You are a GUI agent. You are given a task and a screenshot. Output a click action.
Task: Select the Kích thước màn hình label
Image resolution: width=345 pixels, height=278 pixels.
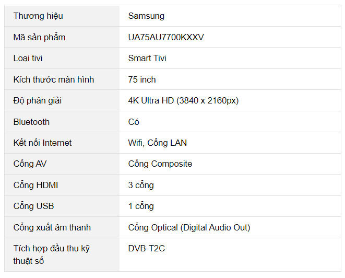click(54, 80)
